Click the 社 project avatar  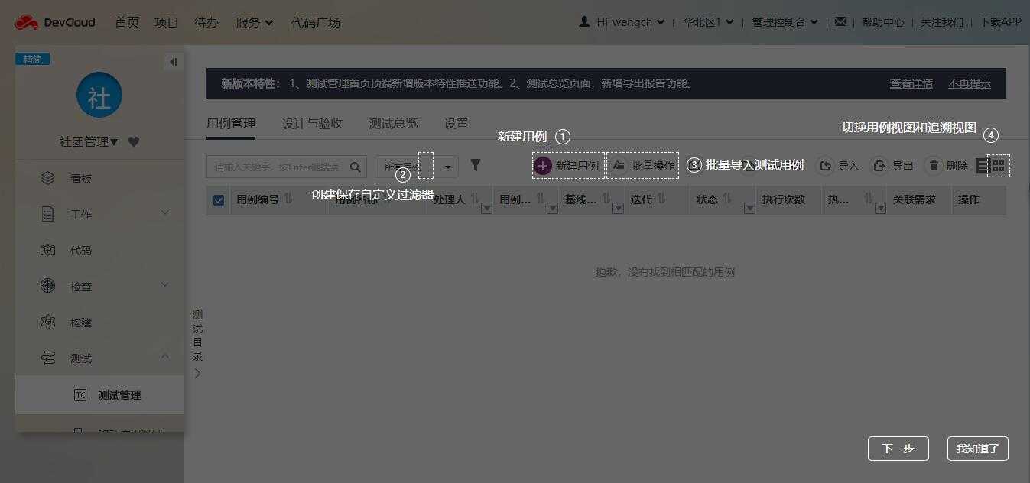coord(99,95)
